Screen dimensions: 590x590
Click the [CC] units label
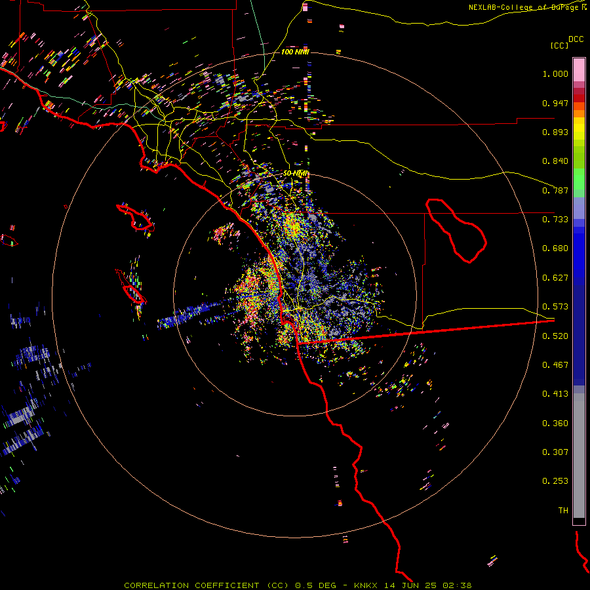[x=559, y=45]
